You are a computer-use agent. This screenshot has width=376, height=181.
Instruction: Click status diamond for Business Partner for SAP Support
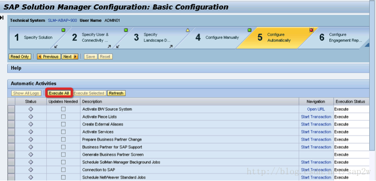[31, 147]
